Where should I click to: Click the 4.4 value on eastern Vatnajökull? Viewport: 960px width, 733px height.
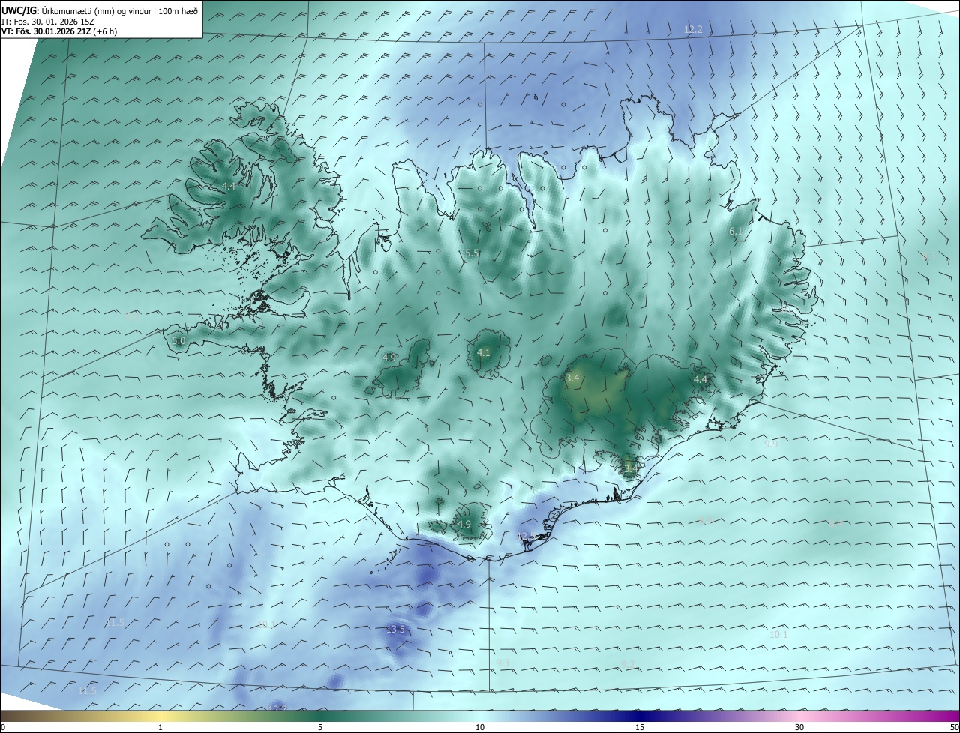tap(700, 380)
